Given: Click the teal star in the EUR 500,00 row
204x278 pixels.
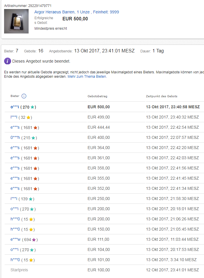Looking at the screenshot, I should click(x=32, y=107).
